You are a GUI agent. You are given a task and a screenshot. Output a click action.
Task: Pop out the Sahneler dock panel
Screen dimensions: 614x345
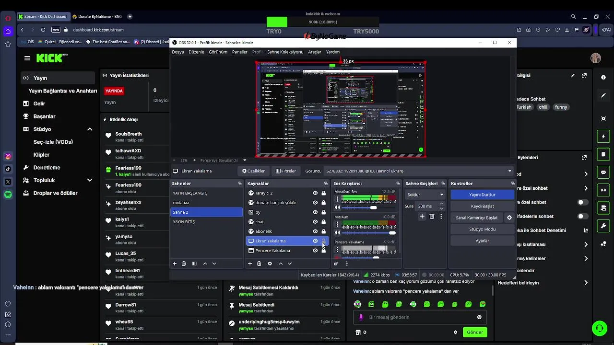[x=240, y=184]
